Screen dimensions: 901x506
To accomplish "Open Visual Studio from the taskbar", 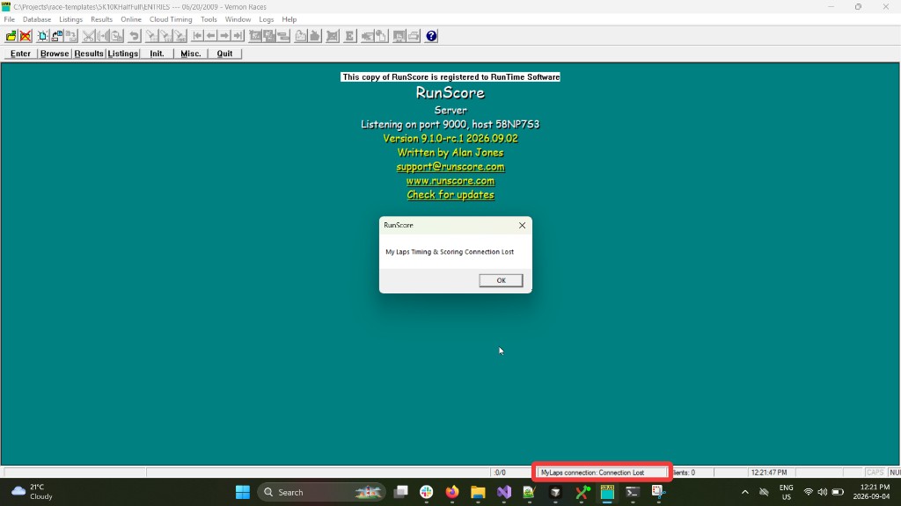I will click(x=504, y=492).
